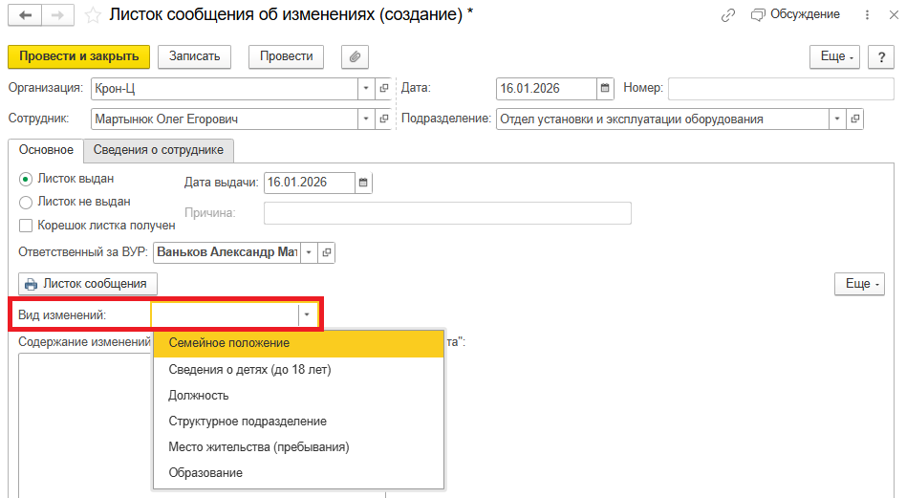The width and height of the screenshot is (906, 498).
Task: Choose Семейное положение from the list
Action: tap(229, 343)
